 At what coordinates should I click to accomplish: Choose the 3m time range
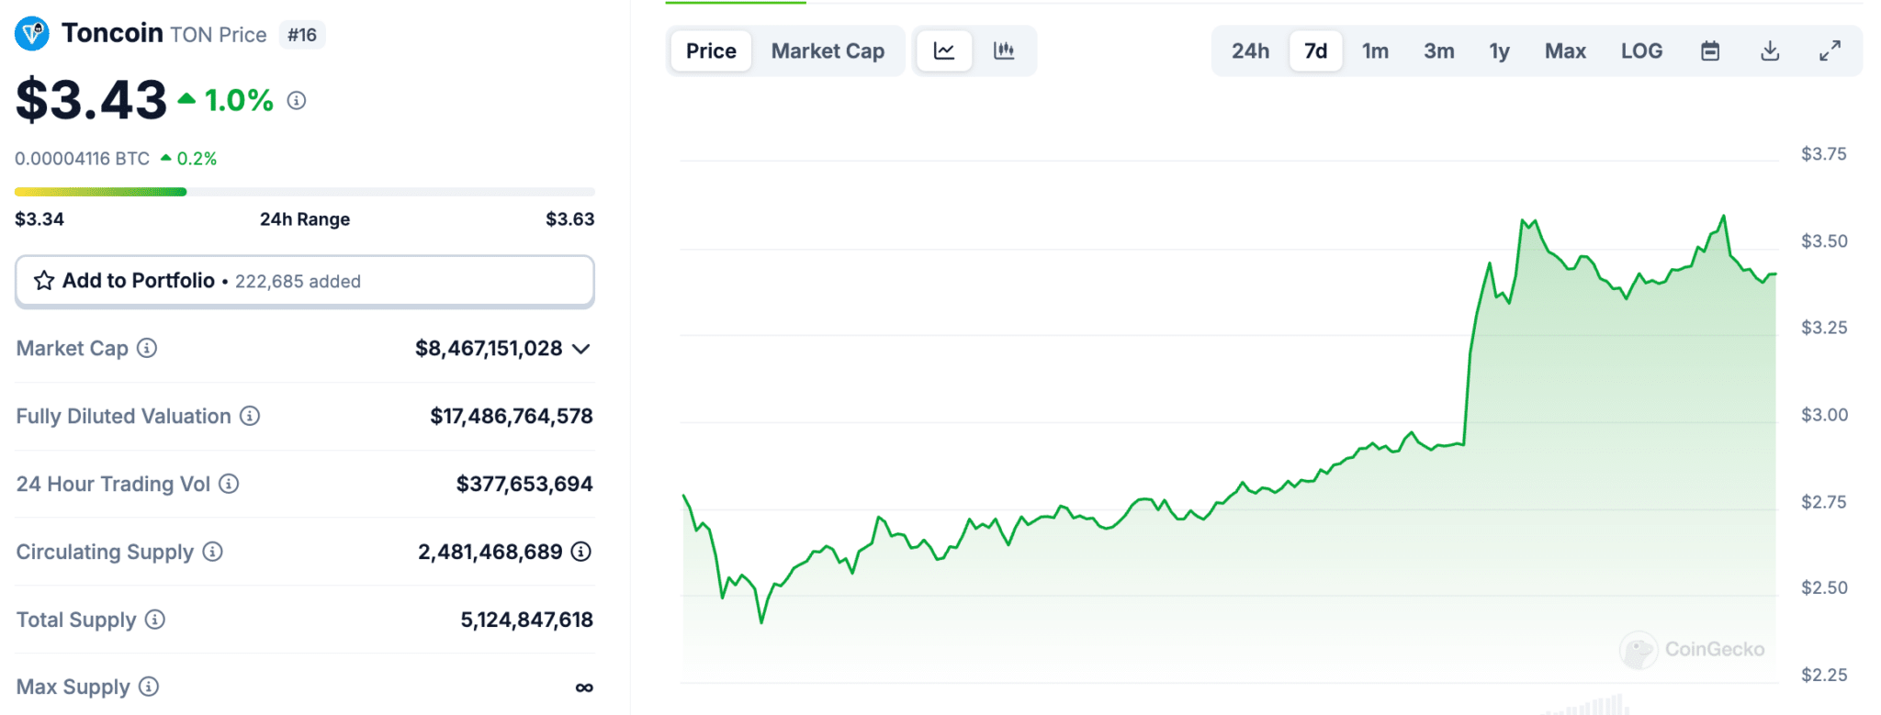pos(1438,51)
